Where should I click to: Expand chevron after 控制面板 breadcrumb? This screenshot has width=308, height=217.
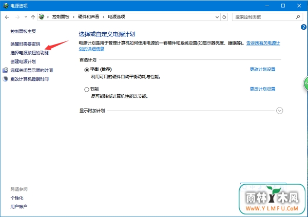click(73, 17)
